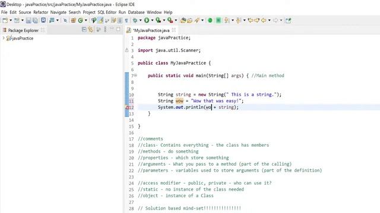Viewport: 380px width, 213px height.
Task: Click the Previous Annotation up-arrow icon
Action: 239,21
